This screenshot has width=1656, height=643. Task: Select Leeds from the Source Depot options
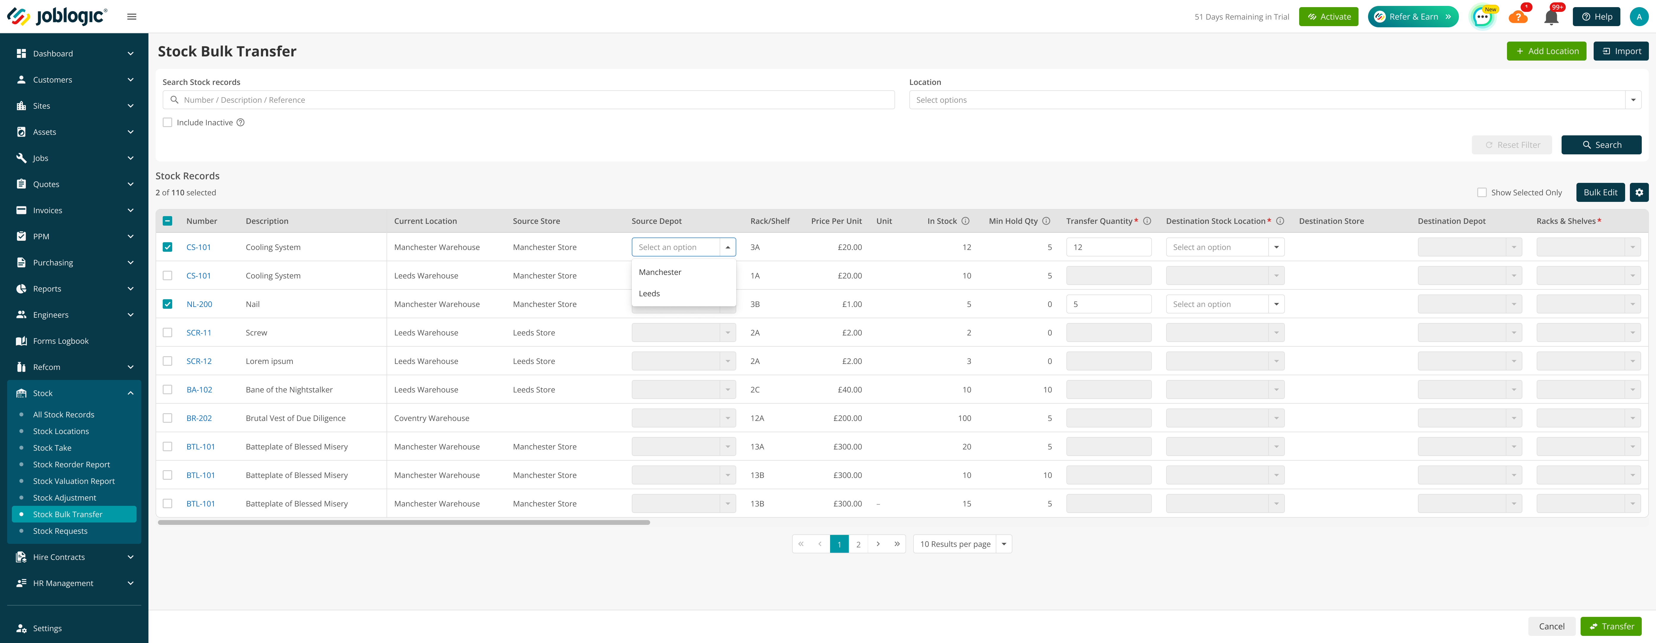click(x=683, y=293)
